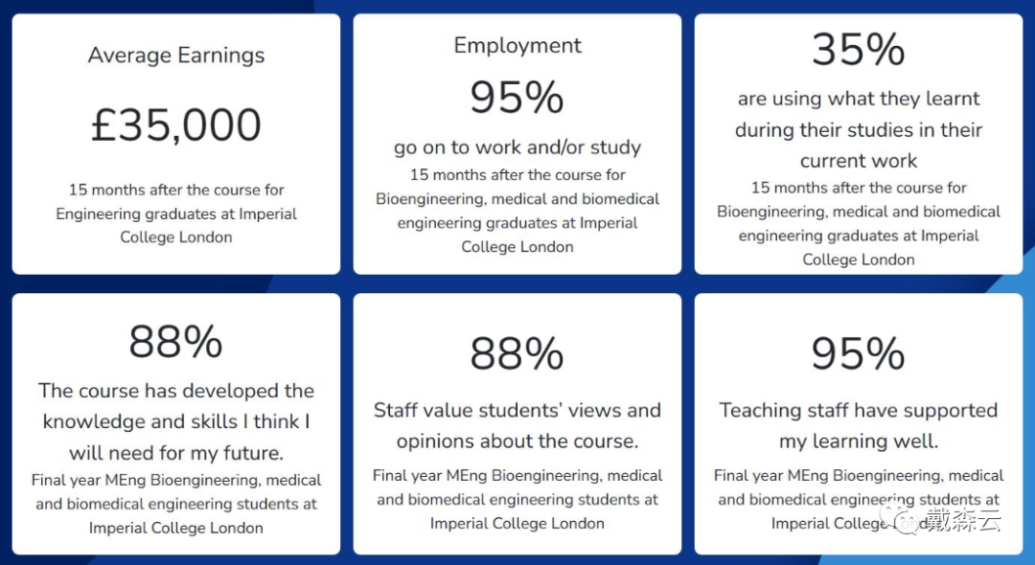Select the Employment heading
Viewport: 1035px width, 565px height.
click(x=517, y=46)
